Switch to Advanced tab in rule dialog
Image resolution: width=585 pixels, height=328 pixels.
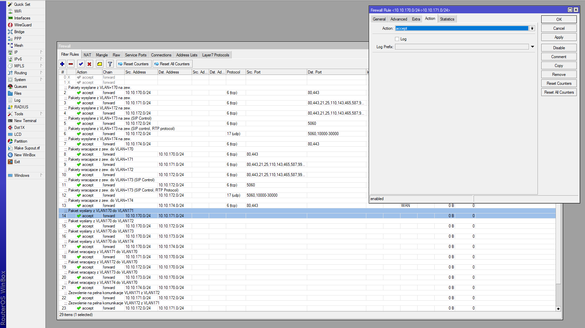point(399,19)
